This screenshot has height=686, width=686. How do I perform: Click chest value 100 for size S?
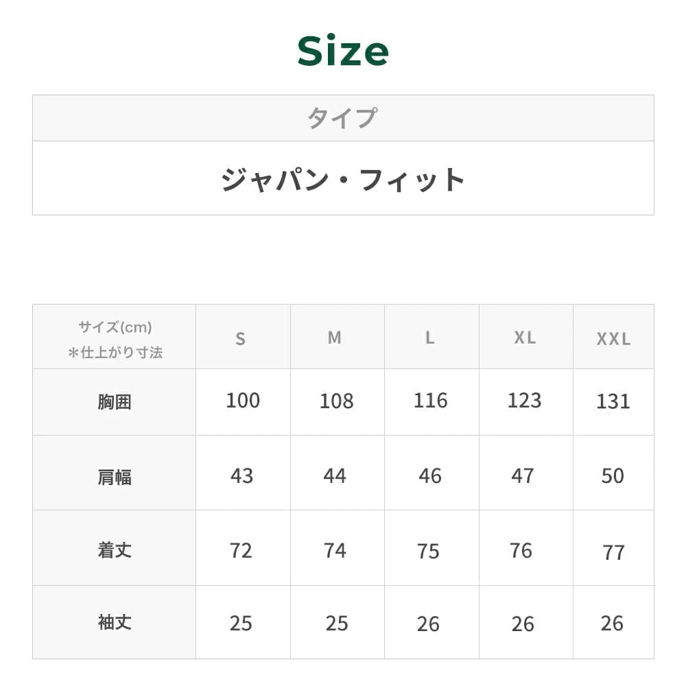[x=243, y=401]
